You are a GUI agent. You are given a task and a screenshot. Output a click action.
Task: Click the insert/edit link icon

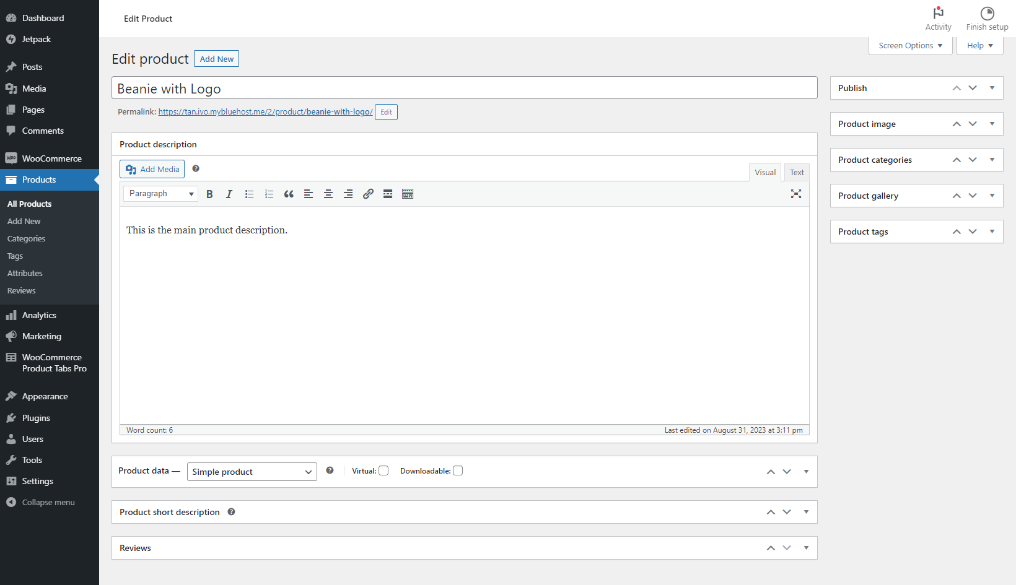pos(368,194)
